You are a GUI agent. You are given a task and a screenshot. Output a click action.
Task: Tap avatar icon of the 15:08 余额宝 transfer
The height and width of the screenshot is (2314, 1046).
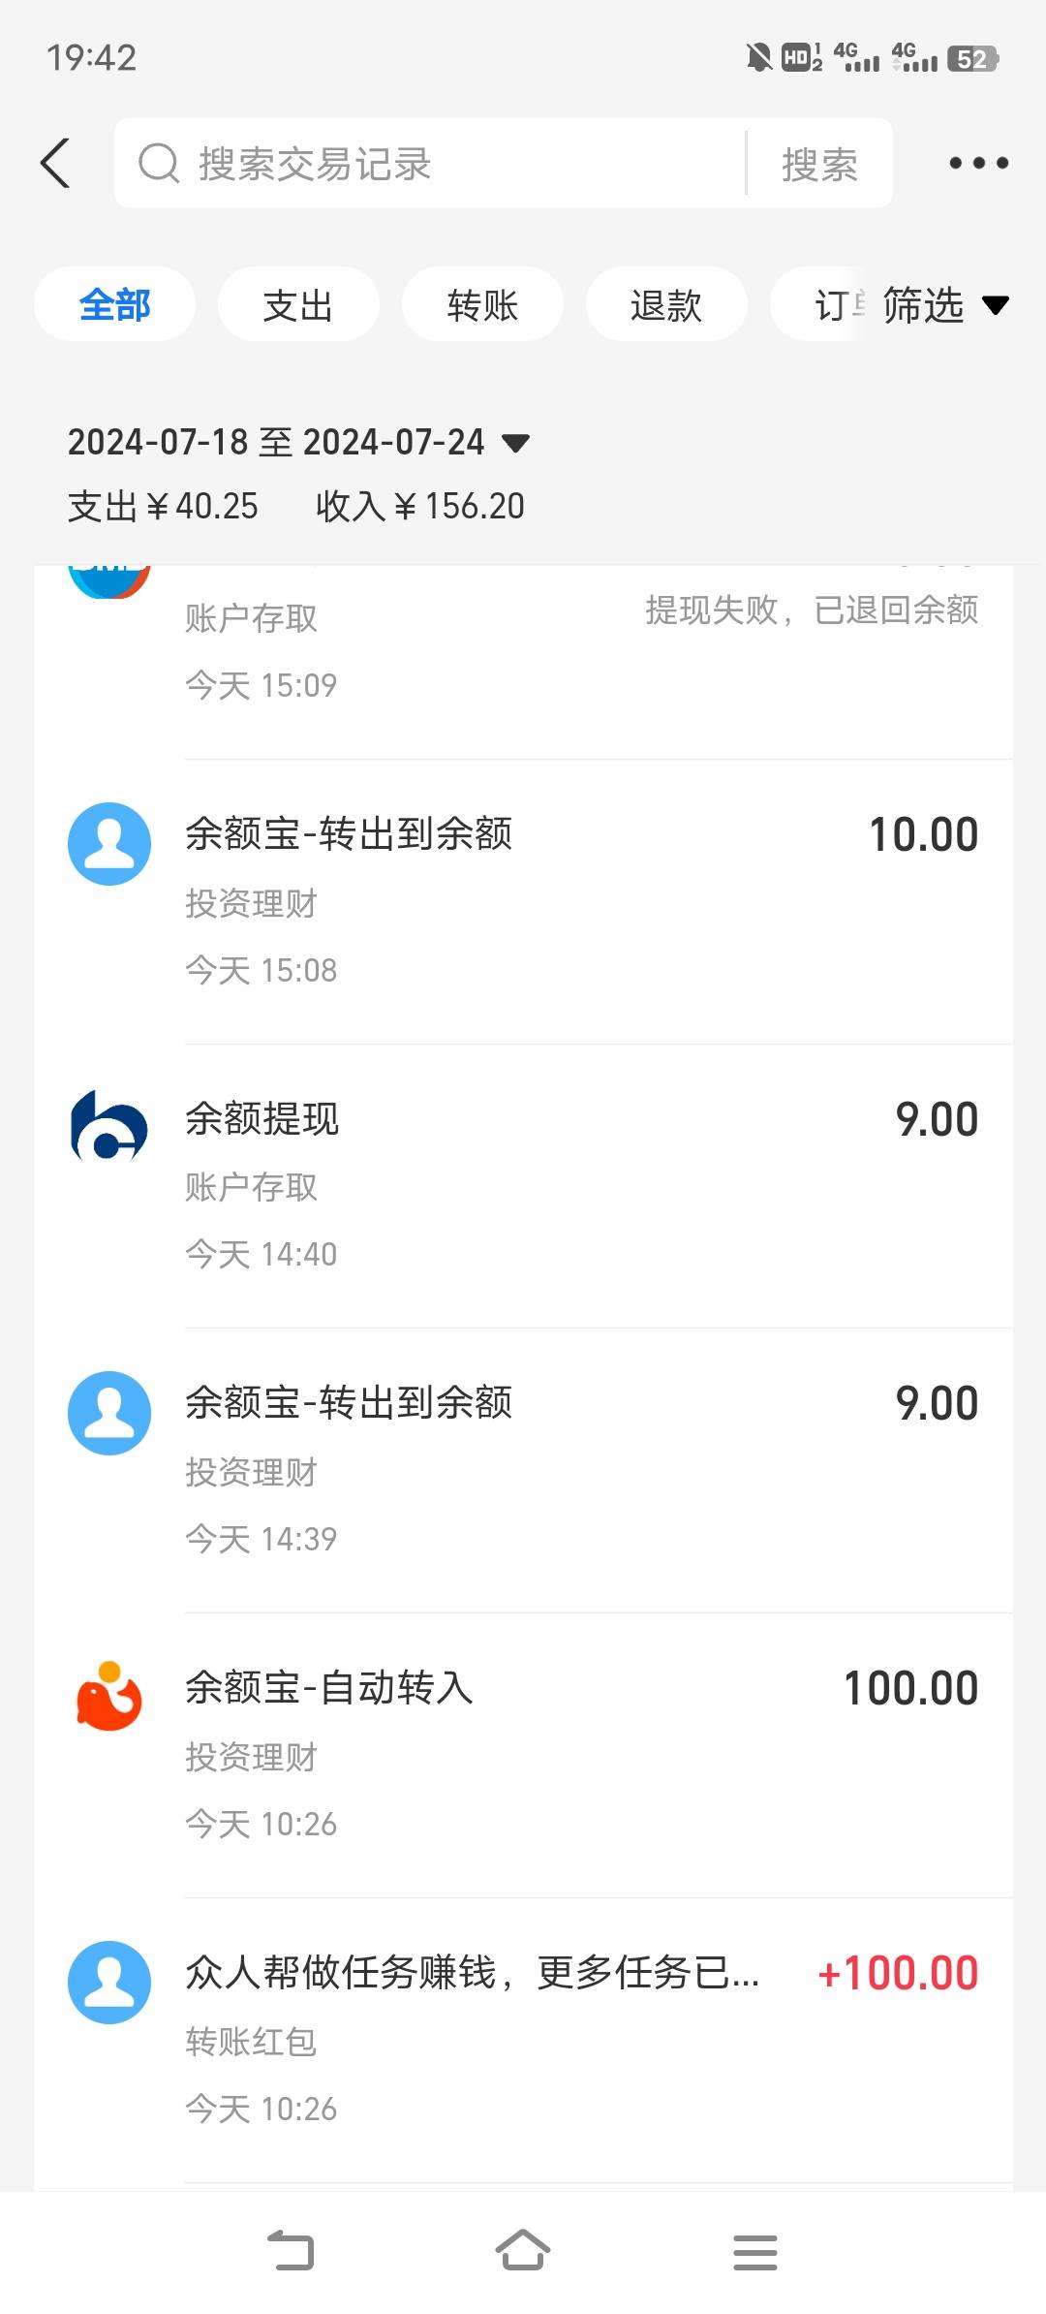point(109,843)
